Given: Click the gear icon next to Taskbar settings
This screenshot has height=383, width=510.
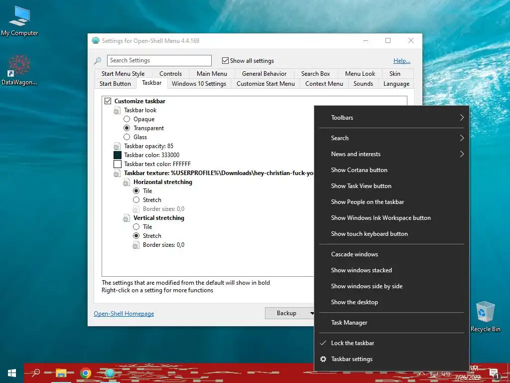Looking at the screenshot, I should point(323,359).
